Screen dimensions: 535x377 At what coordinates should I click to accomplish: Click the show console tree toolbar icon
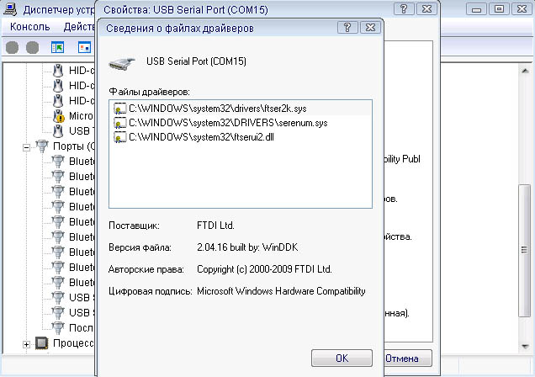[x=58, y=48]
